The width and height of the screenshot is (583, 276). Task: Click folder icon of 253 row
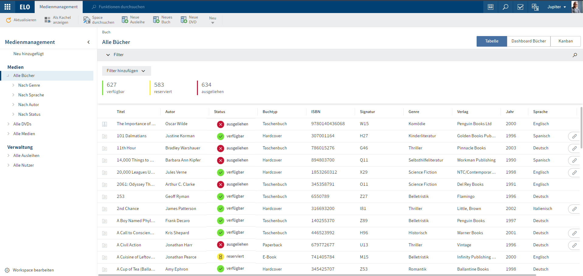(x=105, y=197)
